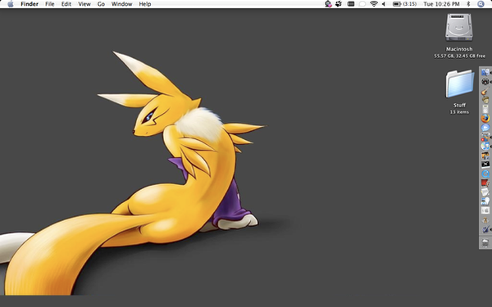Screen dimensions: 492x307
Task: Open the Window menu
Action: pos(121,4)
